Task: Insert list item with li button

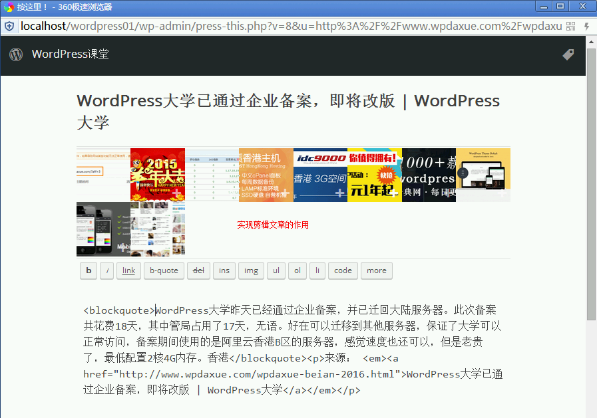Action: click(317, 270)
